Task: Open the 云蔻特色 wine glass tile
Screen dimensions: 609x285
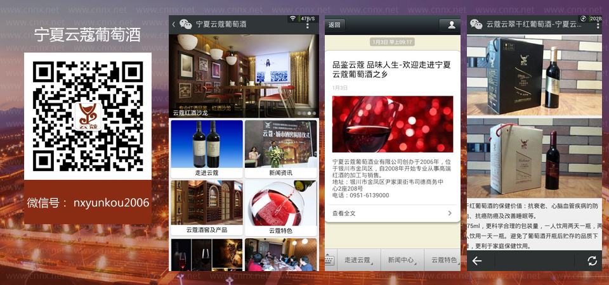Action: coord(280,208)
